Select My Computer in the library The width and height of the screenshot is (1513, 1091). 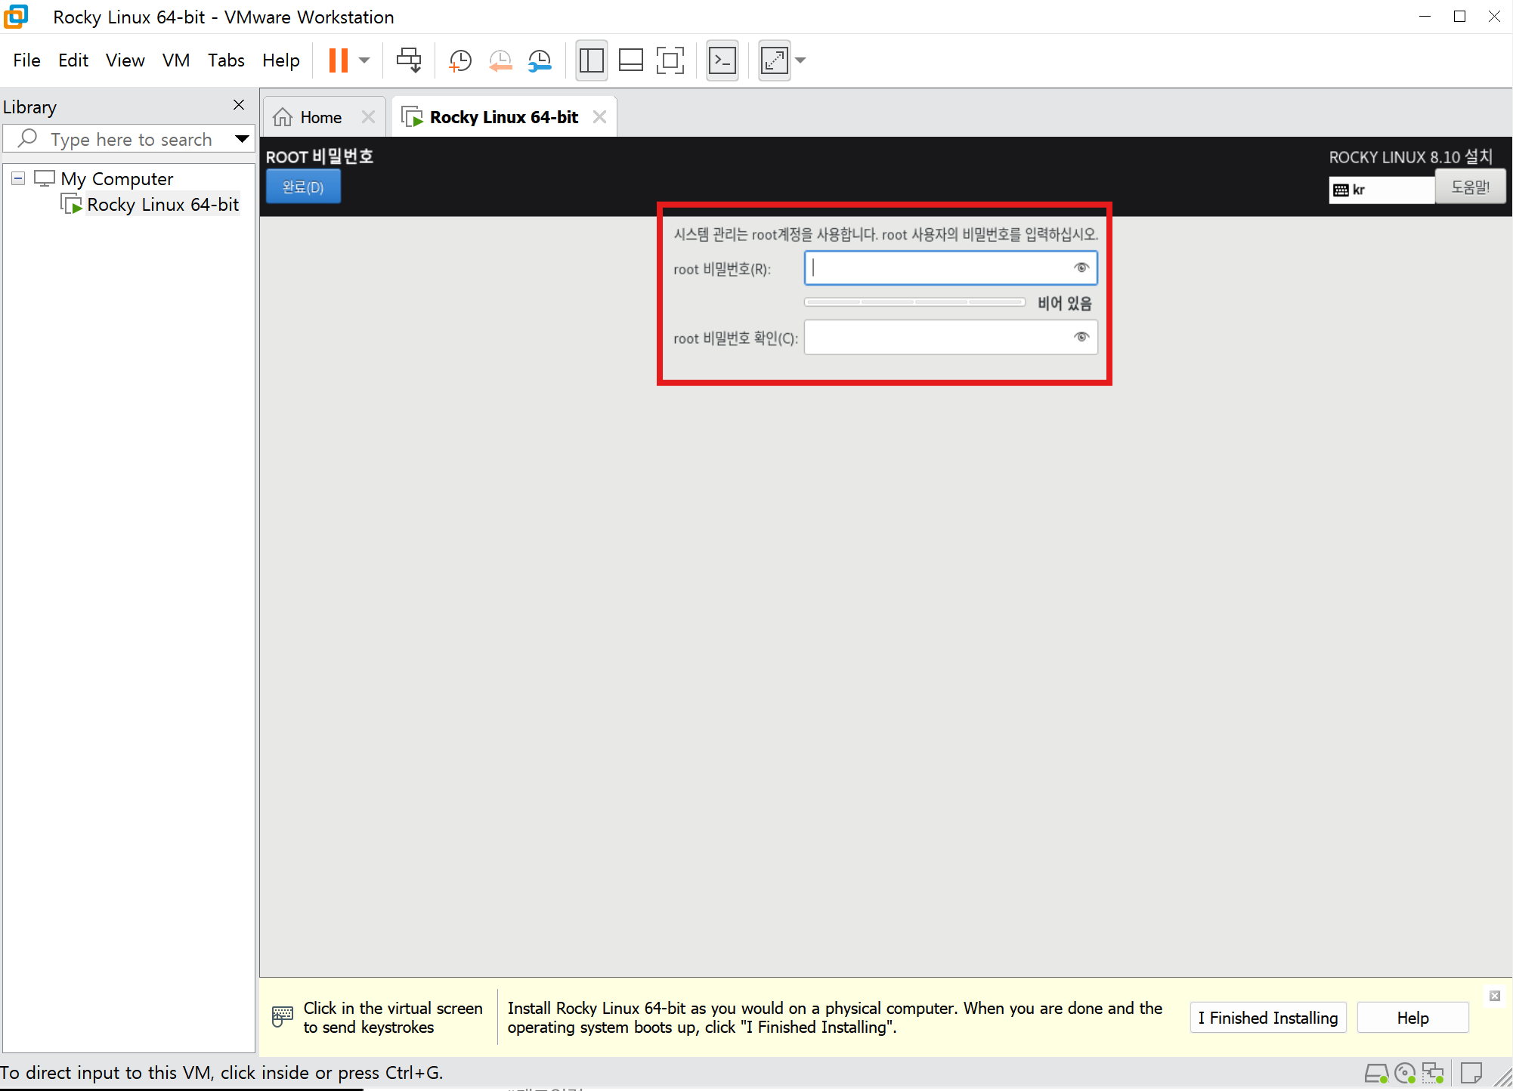click(x=116, y=179)
